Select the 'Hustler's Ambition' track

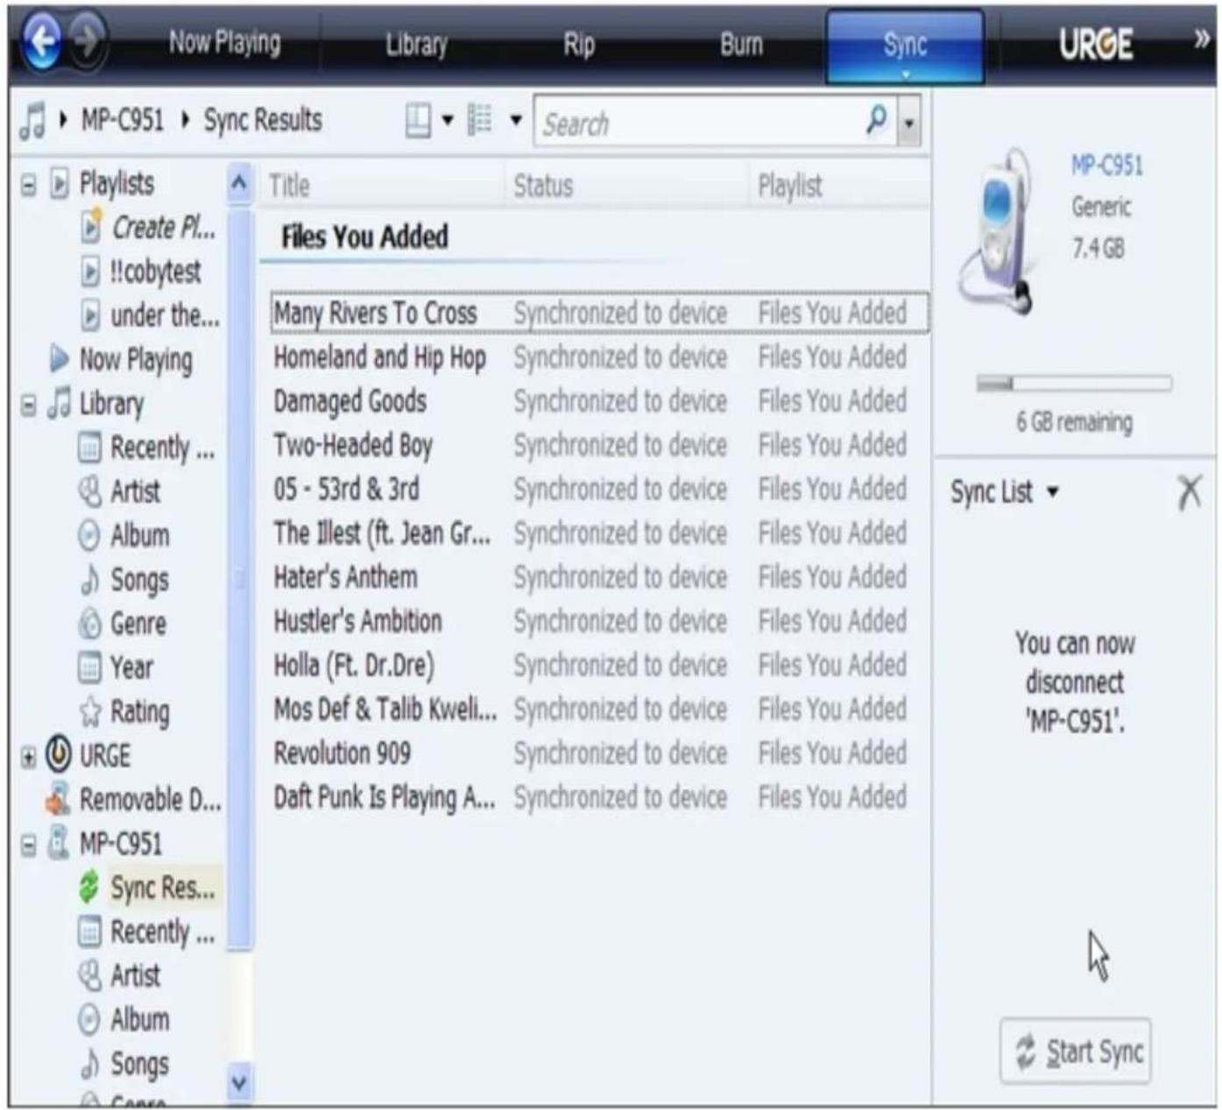(x=358, y=621)
